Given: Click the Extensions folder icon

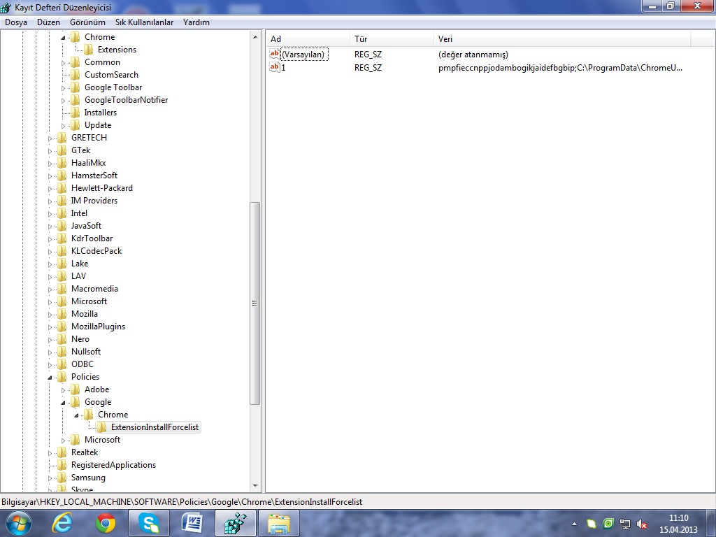Looking at the screenshot, I should tap(89, 50).
